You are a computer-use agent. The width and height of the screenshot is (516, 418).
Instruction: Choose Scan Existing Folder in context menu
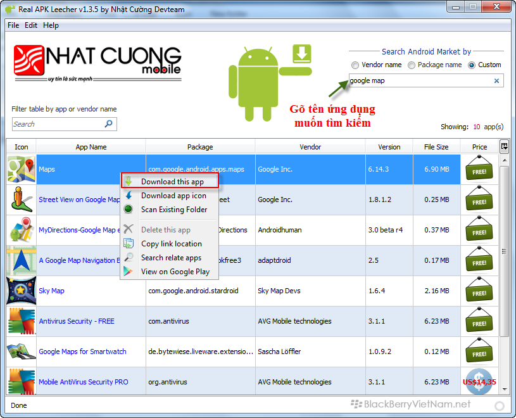(170, 210)
